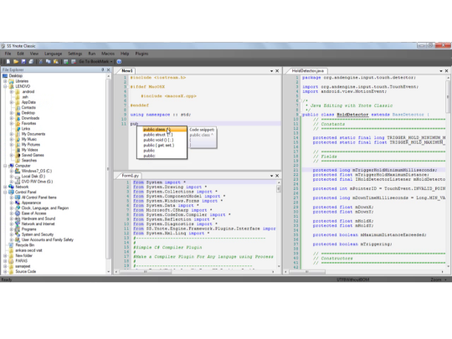The width and height of the screenshot is (452, 339).
Task: Click the Zoom control in status bar
Action: (x=439, y=280)
